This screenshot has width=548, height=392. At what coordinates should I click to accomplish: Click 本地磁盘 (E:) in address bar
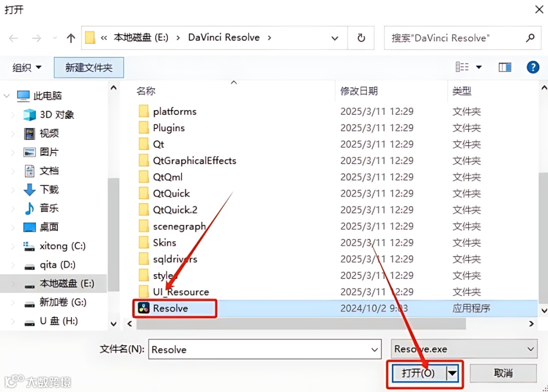[141, 38]
